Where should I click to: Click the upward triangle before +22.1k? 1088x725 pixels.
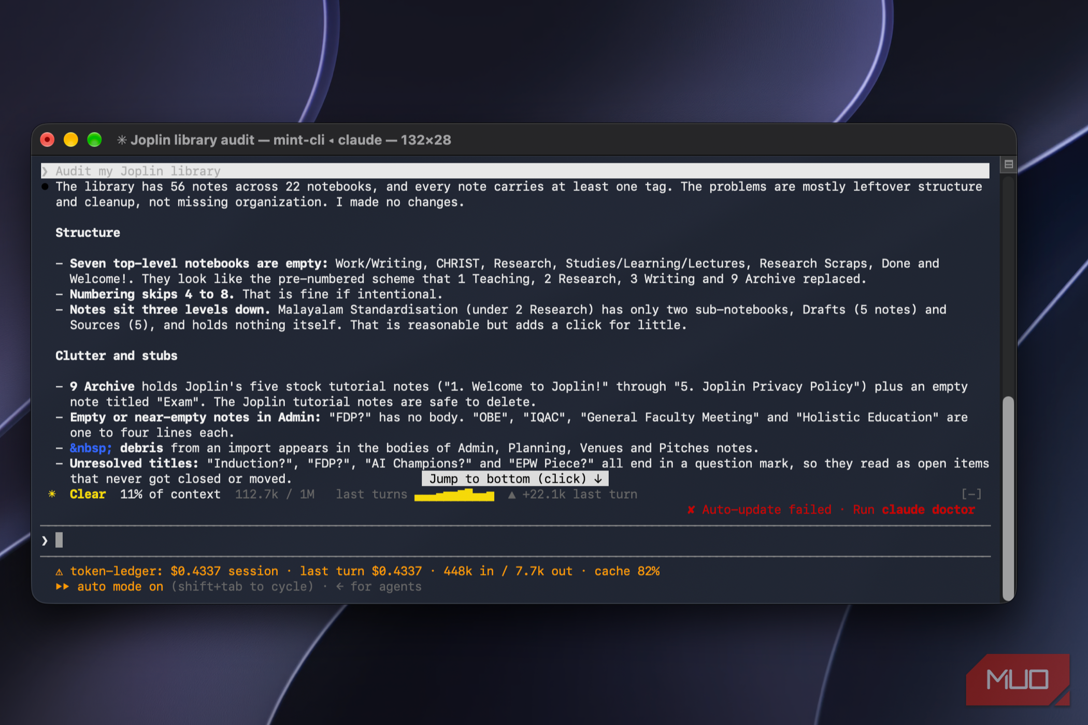click(512, 495)
